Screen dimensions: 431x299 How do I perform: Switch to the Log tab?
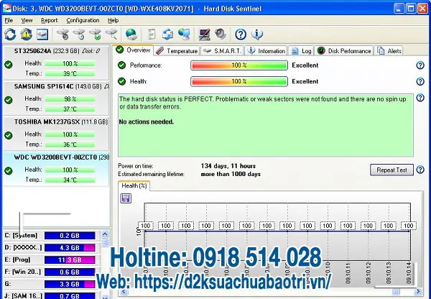[301, 51]
